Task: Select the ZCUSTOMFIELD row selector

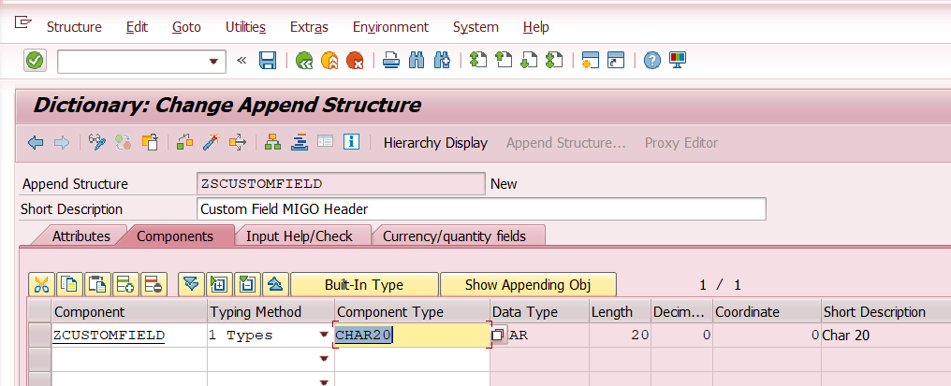Action: tap(39, 336)
